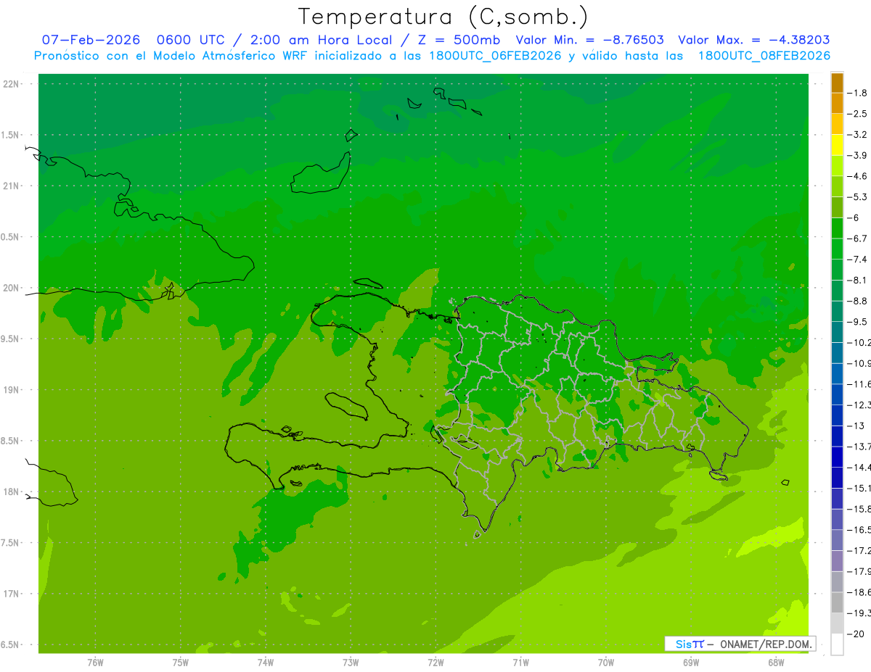Click the 'Temperatura (C,somb.)' map title
The width and height of the screenshot is (871, 672).
[443, 17]
